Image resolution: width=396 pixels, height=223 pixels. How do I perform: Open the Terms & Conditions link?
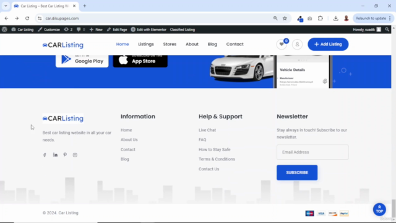[217, 159]
